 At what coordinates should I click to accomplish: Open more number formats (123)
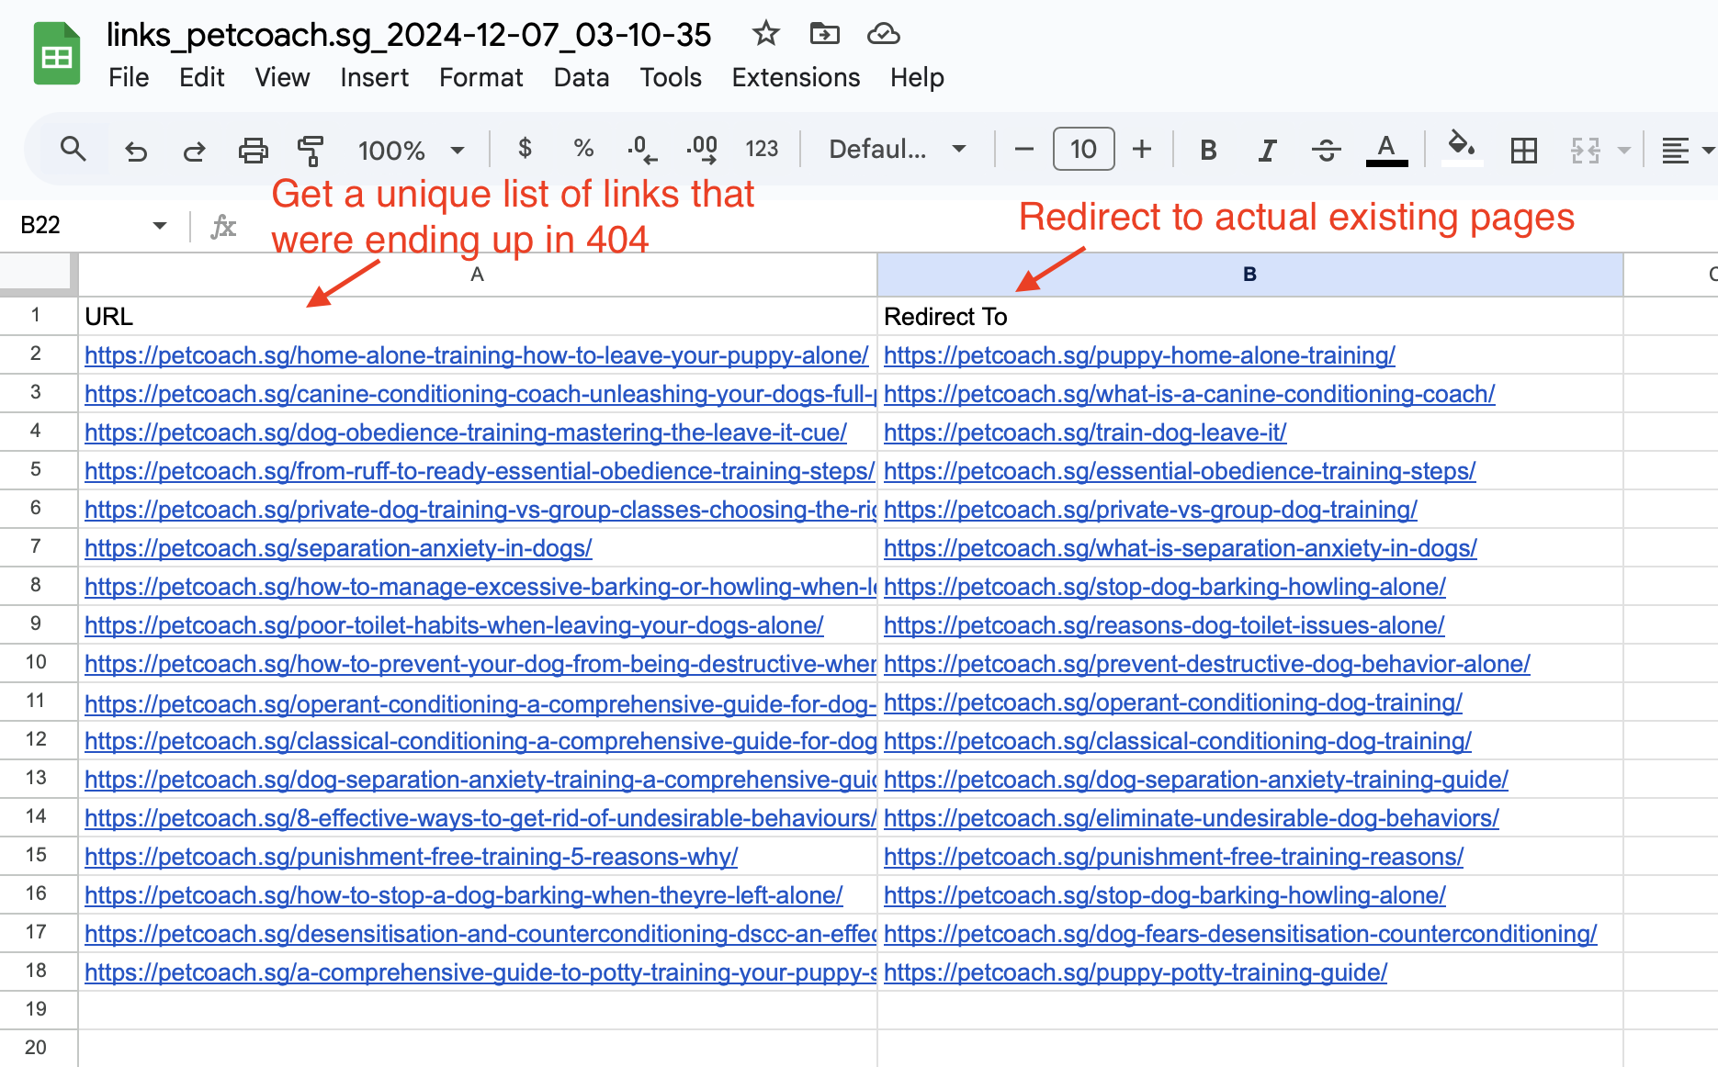coord(762,149)
